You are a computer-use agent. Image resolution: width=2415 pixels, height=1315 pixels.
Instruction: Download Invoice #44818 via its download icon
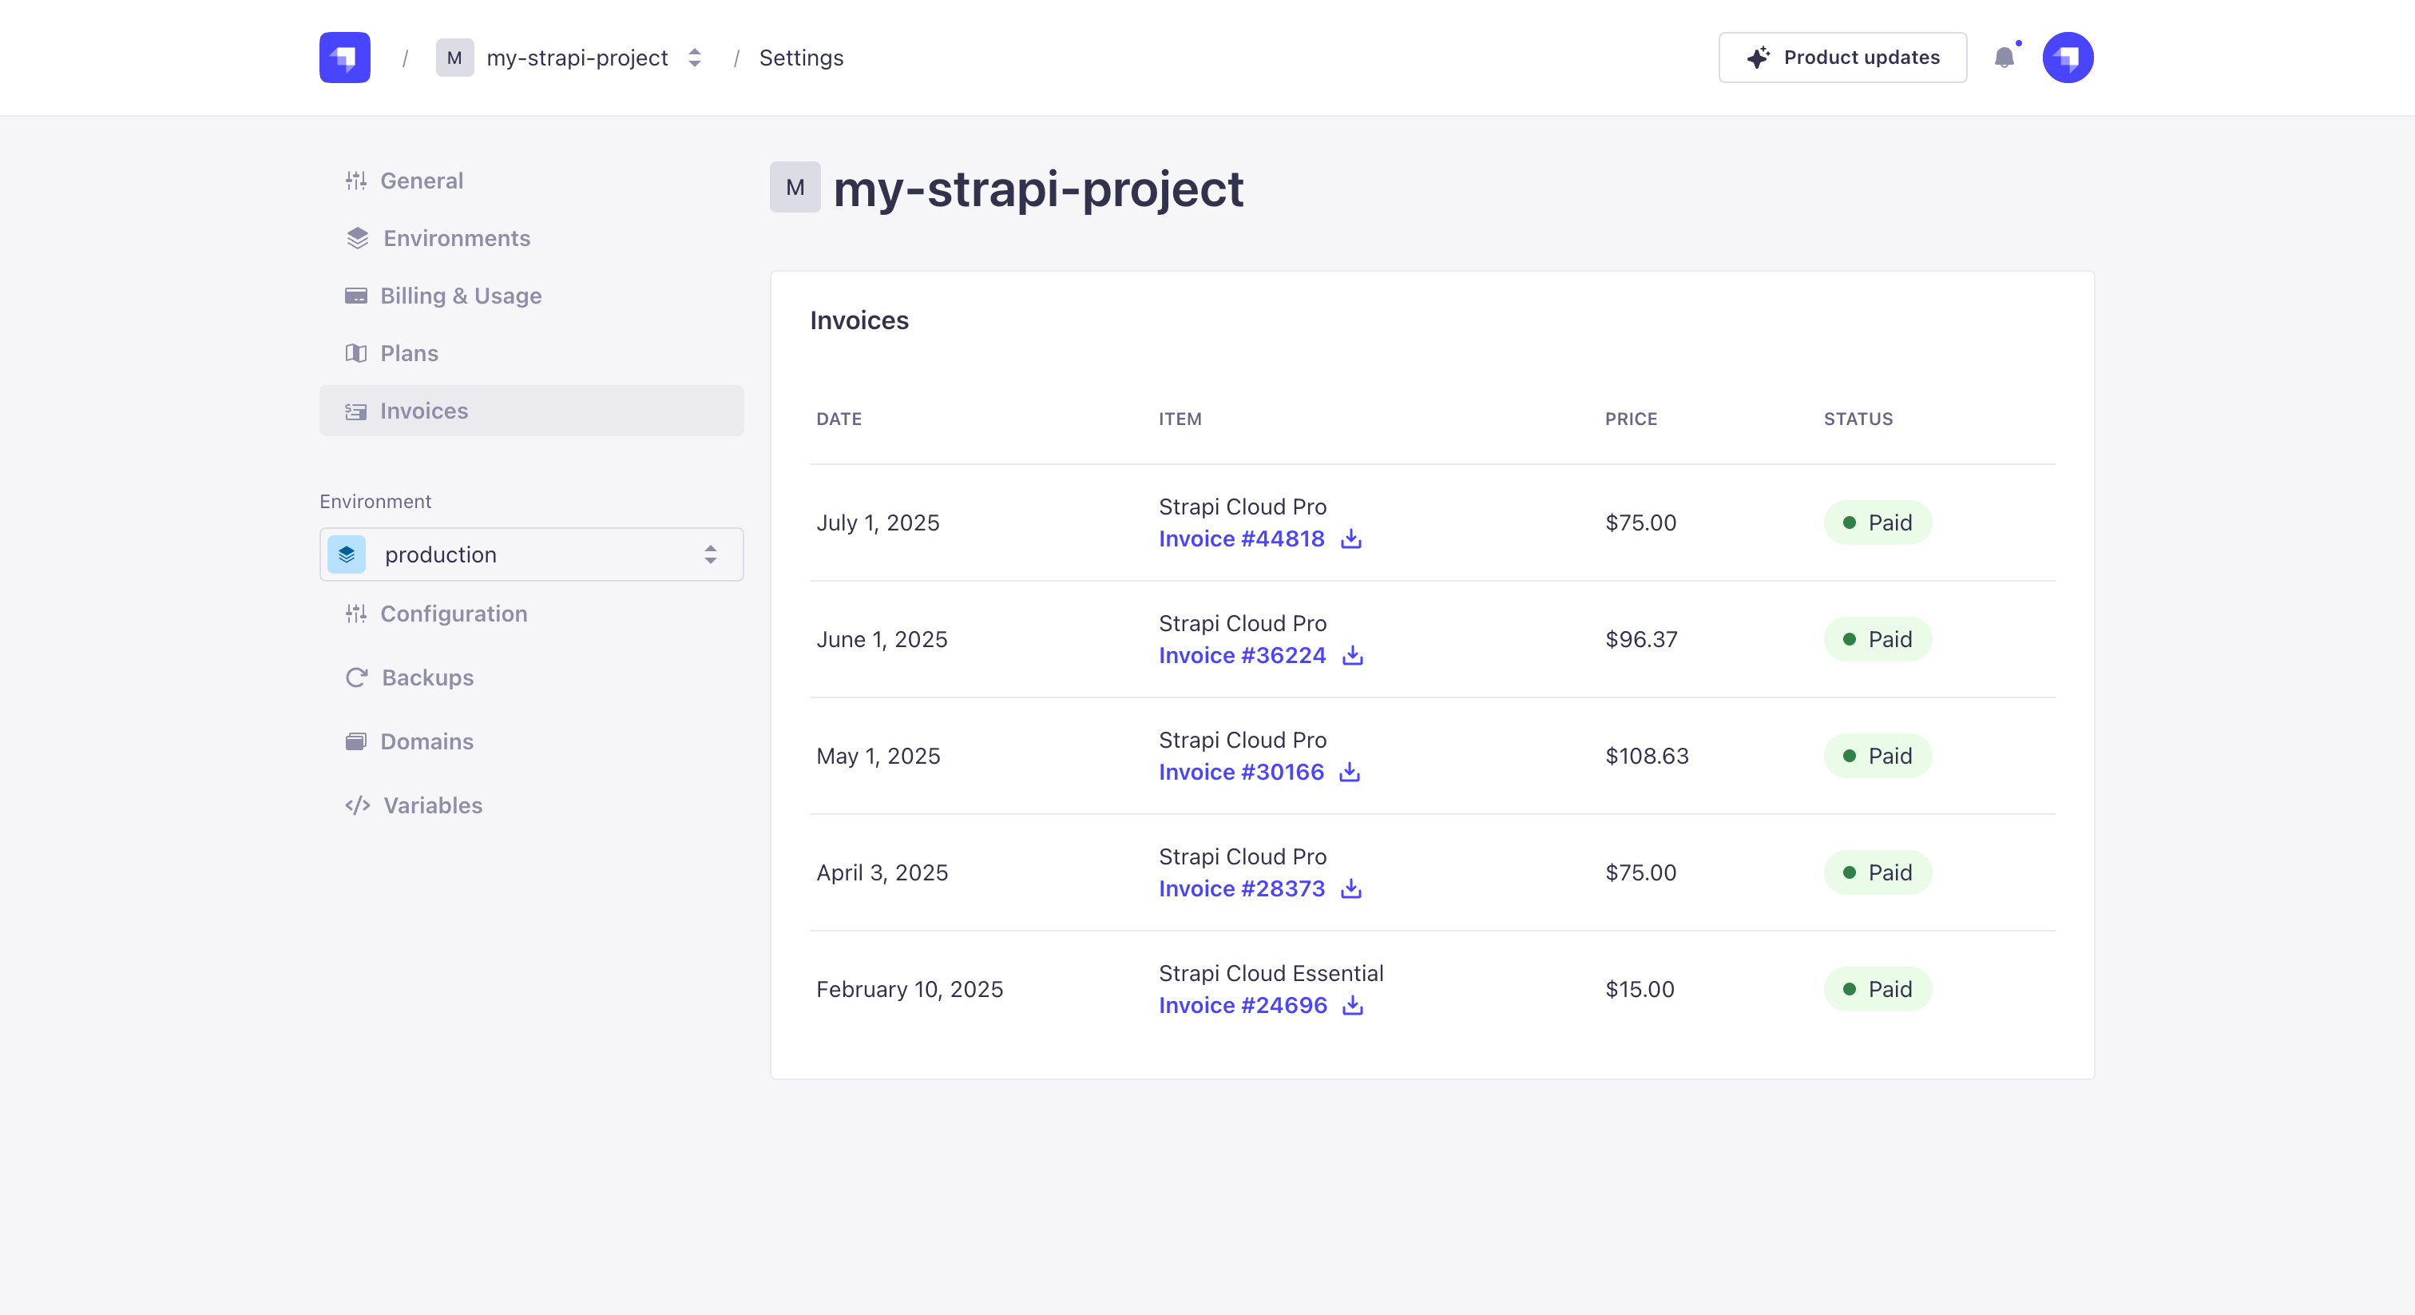click(x=1351, y=539)
